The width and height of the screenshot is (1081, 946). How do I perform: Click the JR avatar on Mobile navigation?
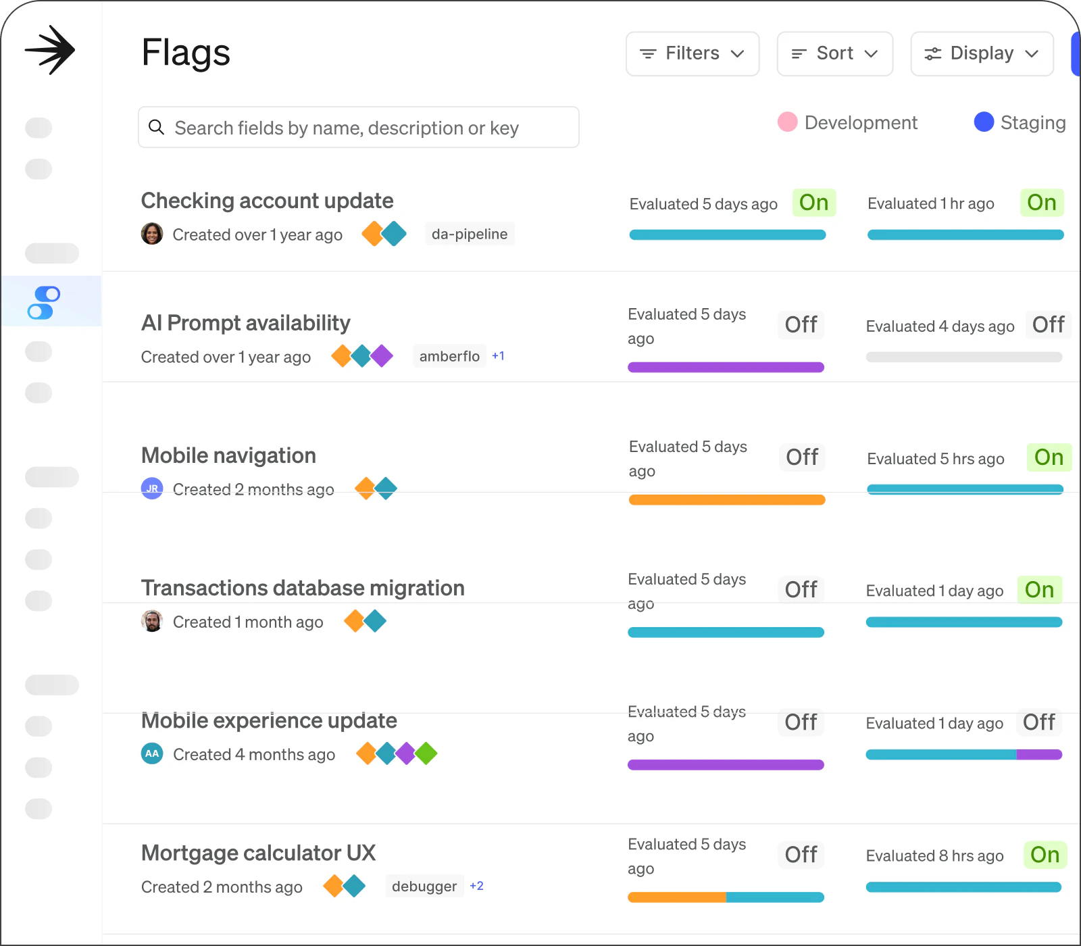pyautogui.click(x=152, y=488)
